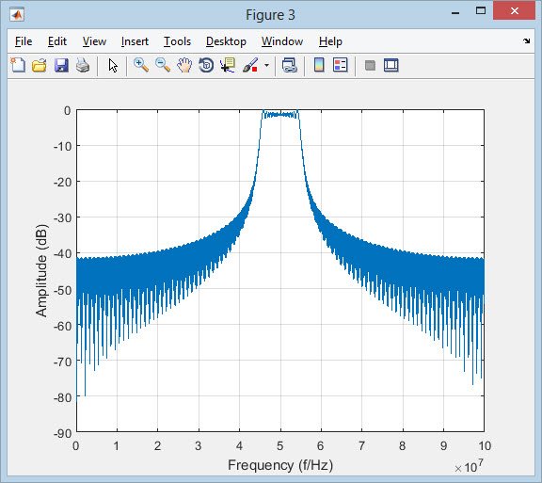Select the Rotate 3D tool
This screenshot has height=483, width=542.
(206, 65)
